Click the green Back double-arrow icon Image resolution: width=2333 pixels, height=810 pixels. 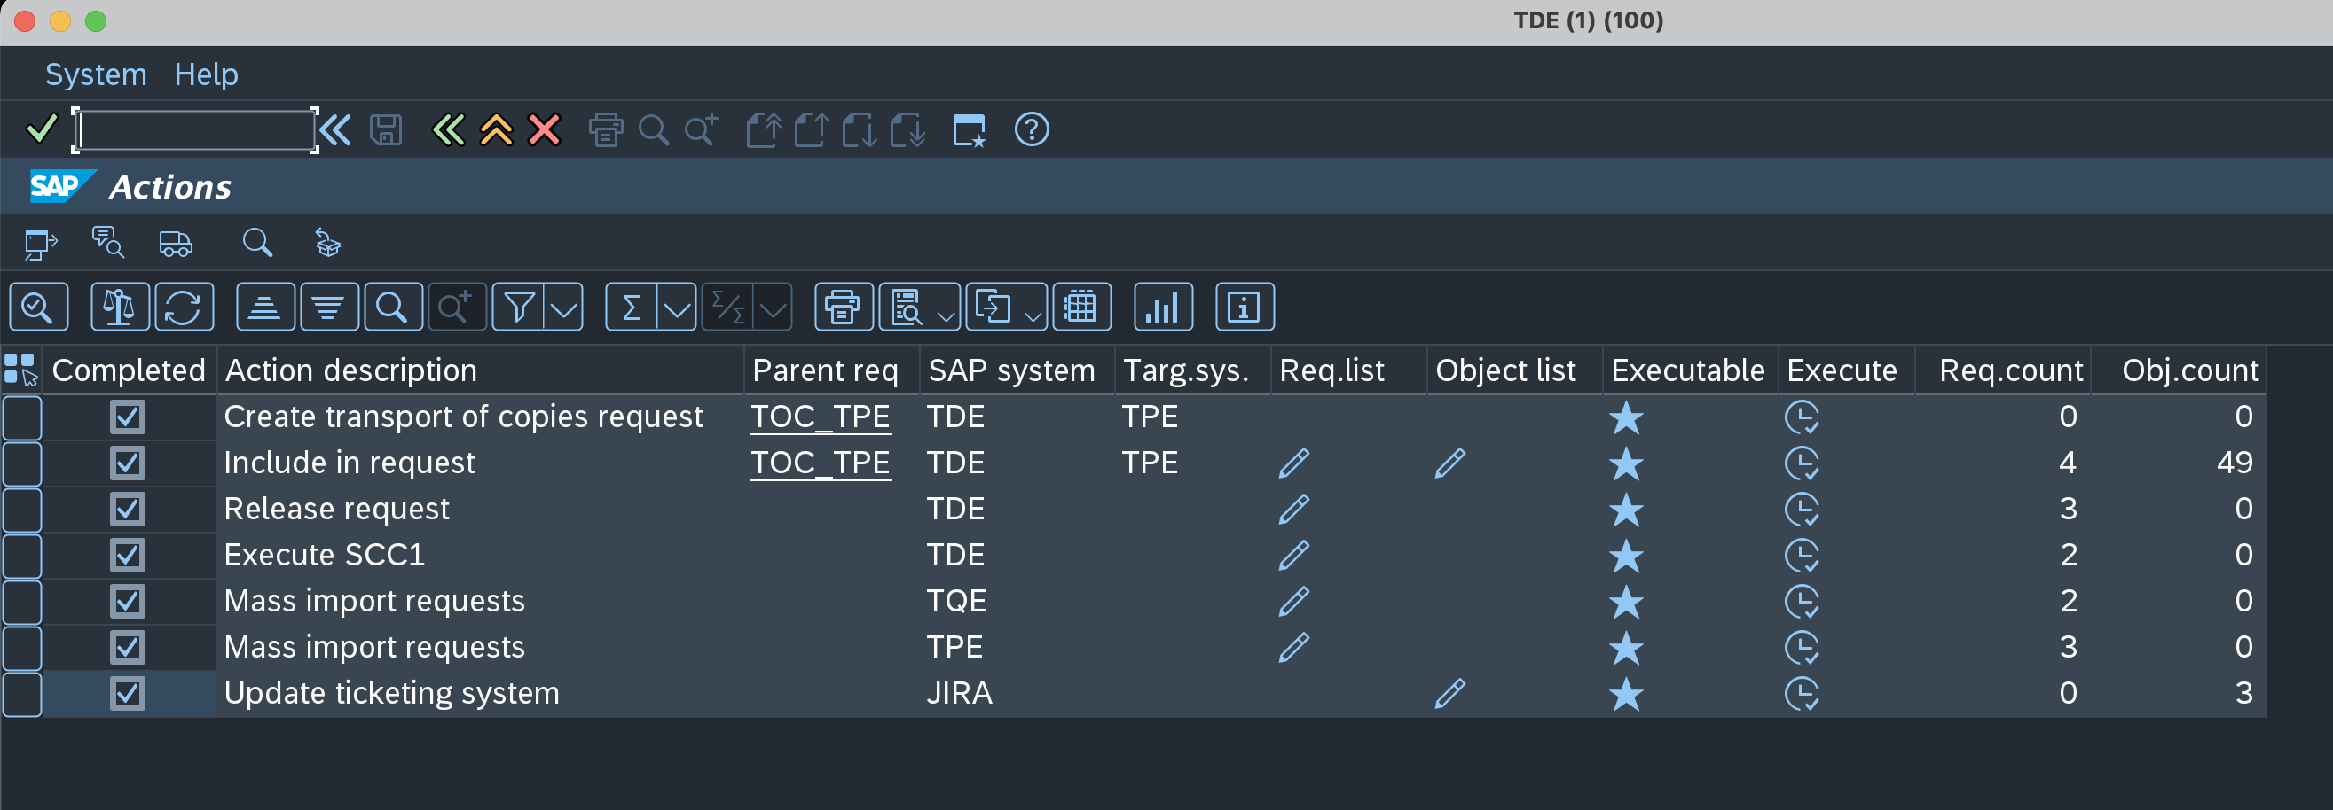coord(448,129)
